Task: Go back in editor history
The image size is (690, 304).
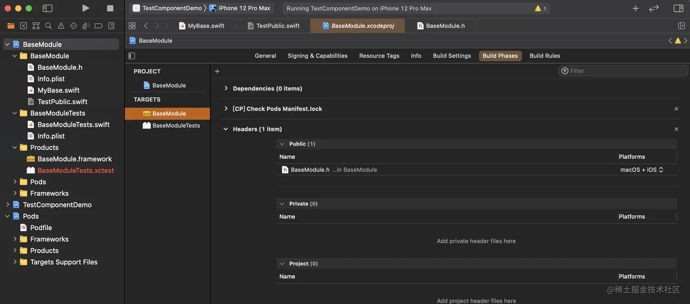Action: coord(146,26)
